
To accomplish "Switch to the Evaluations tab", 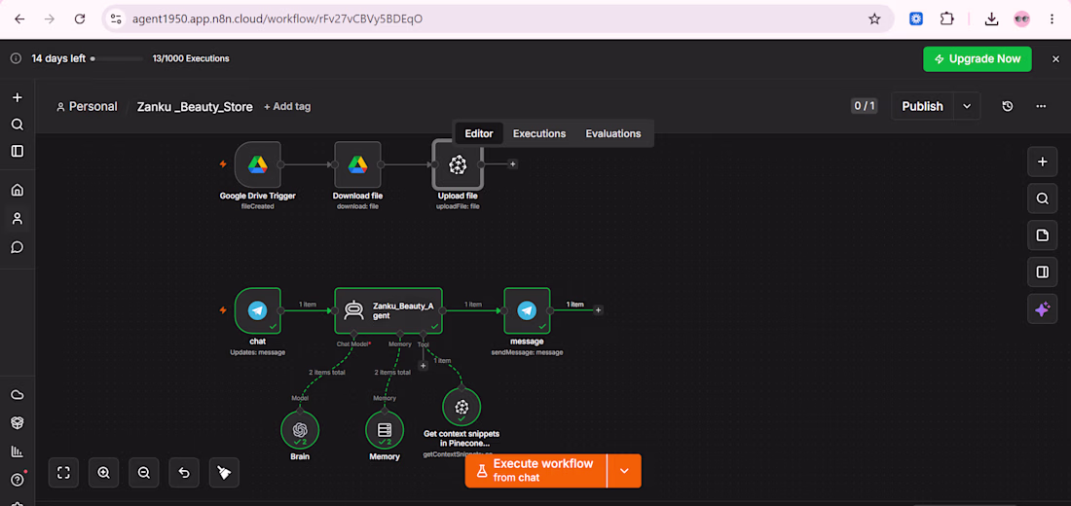I will [613, 134].
